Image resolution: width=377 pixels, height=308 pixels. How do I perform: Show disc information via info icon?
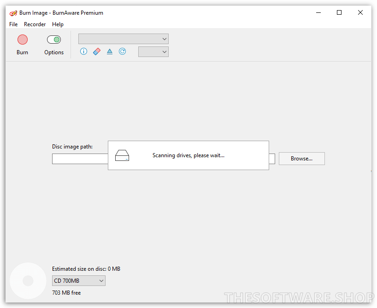83,51
